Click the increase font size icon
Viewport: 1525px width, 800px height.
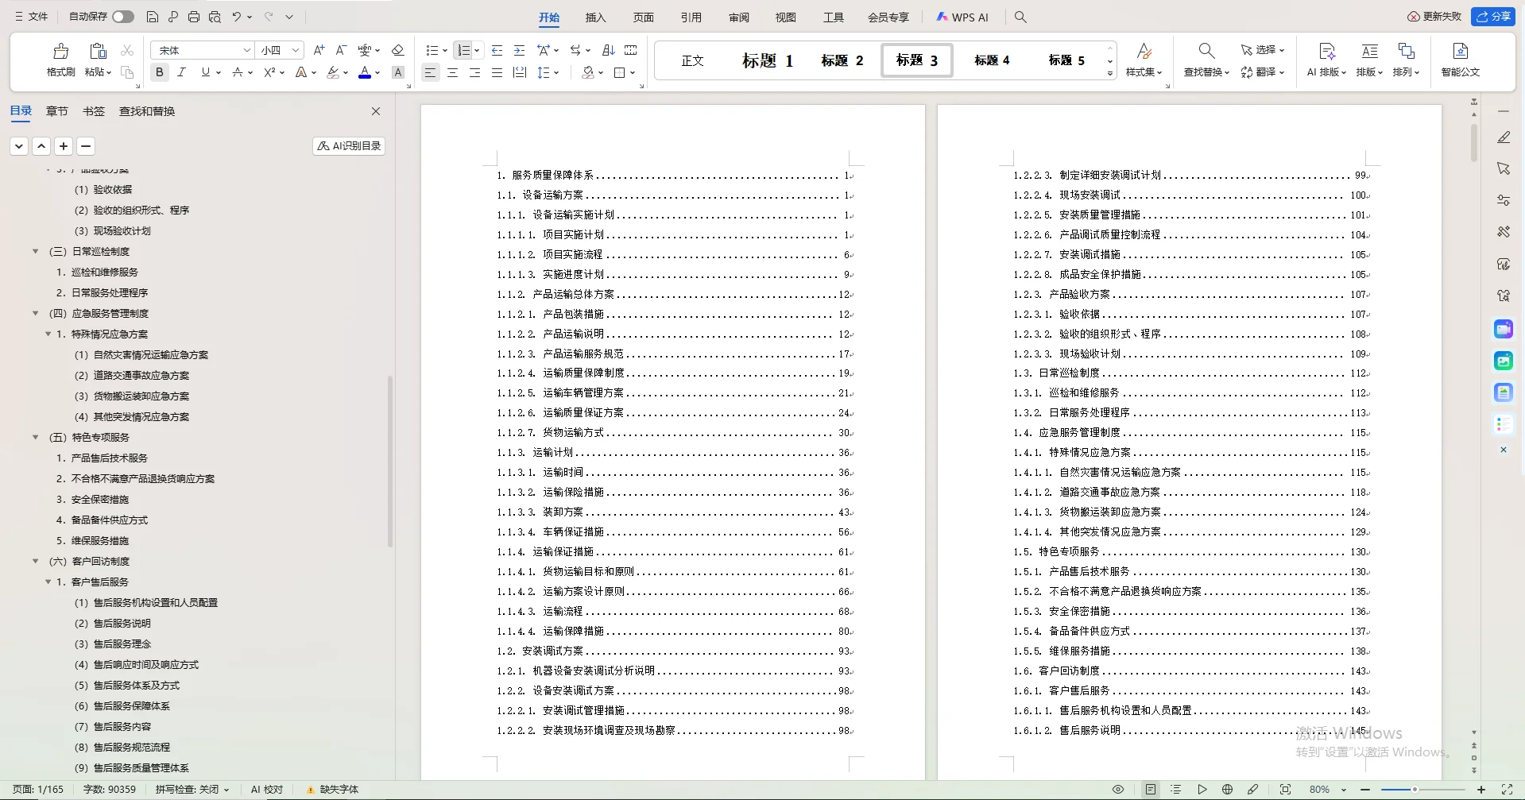click(319, 50)
